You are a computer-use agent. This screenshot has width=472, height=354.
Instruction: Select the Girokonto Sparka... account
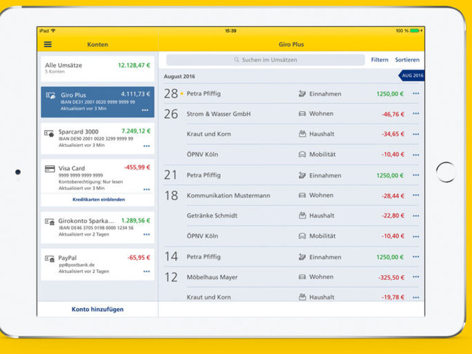(97, 227)
